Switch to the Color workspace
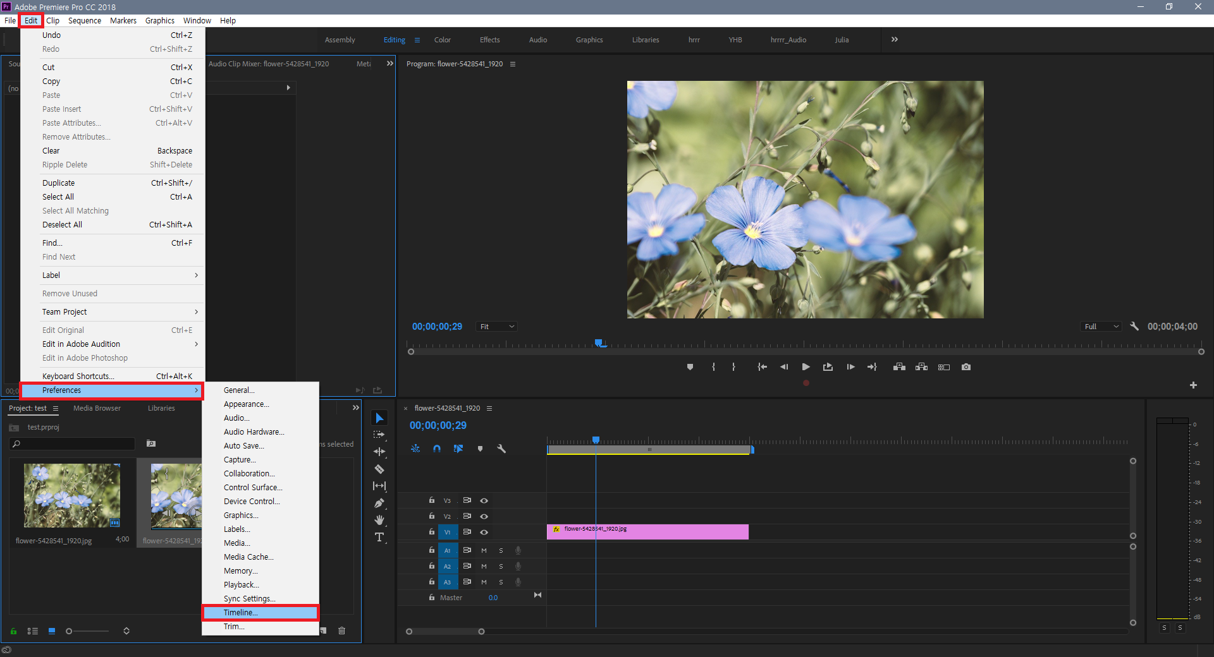Screen dimensions: 1214x657 click(443, 40)
